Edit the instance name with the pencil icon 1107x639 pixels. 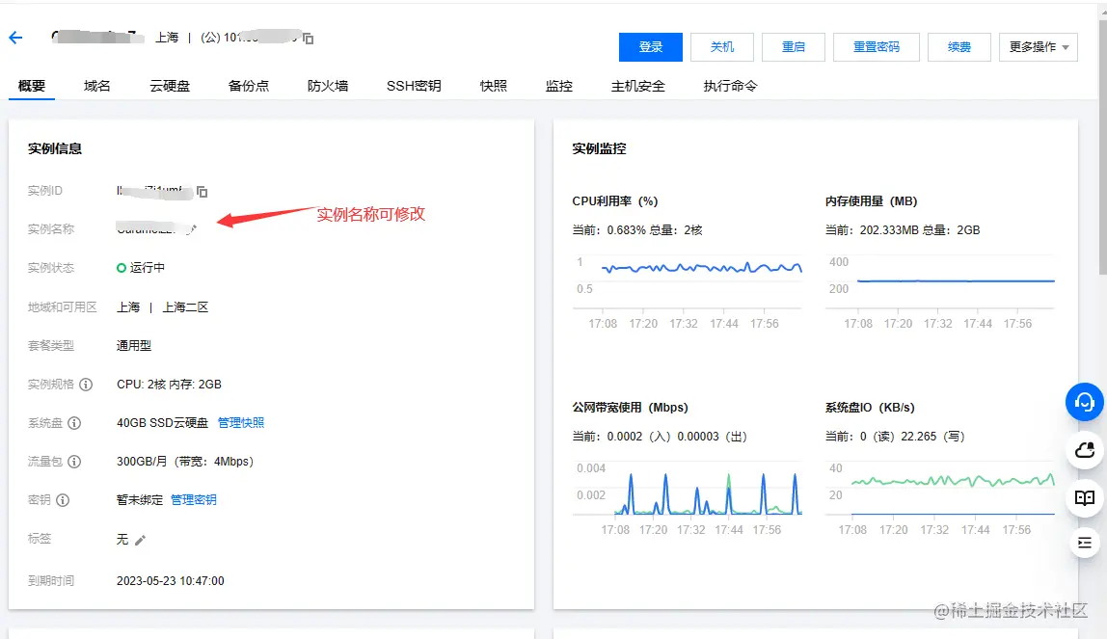pyautogui.click(x=192, y=228)
